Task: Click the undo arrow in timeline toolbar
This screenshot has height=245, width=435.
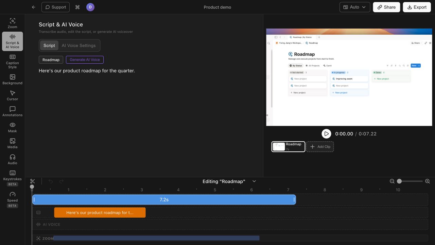Action: point(51,181)
